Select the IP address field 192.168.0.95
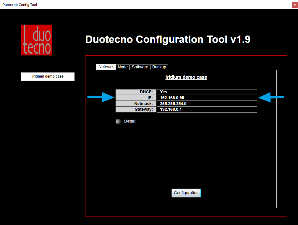 [x=207, y=98]
